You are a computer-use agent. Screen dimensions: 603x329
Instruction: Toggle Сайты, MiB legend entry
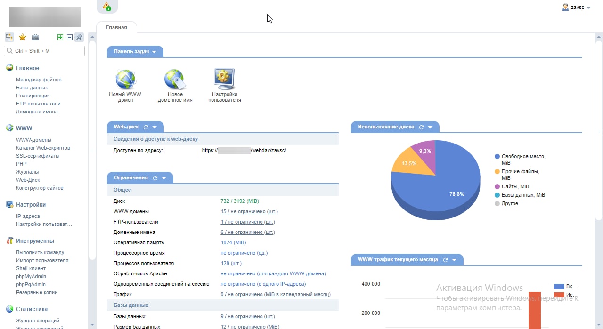tap(512, 186)
